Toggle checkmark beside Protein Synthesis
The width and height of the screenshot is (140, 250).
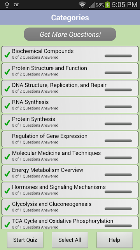coord(7,123)
